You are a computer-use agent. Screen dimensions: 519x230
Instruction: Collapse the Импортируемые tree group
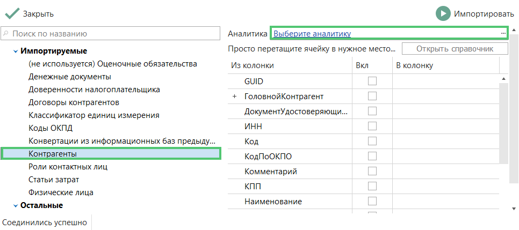point(15,51)
